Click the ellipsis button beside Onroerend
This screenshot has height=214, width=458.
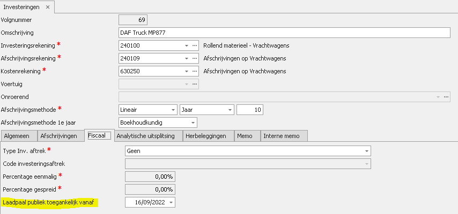[446, 97]
